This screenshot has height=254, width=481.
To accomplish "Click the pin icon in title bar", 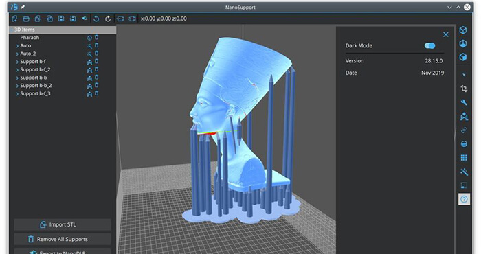I will (23, 7).
